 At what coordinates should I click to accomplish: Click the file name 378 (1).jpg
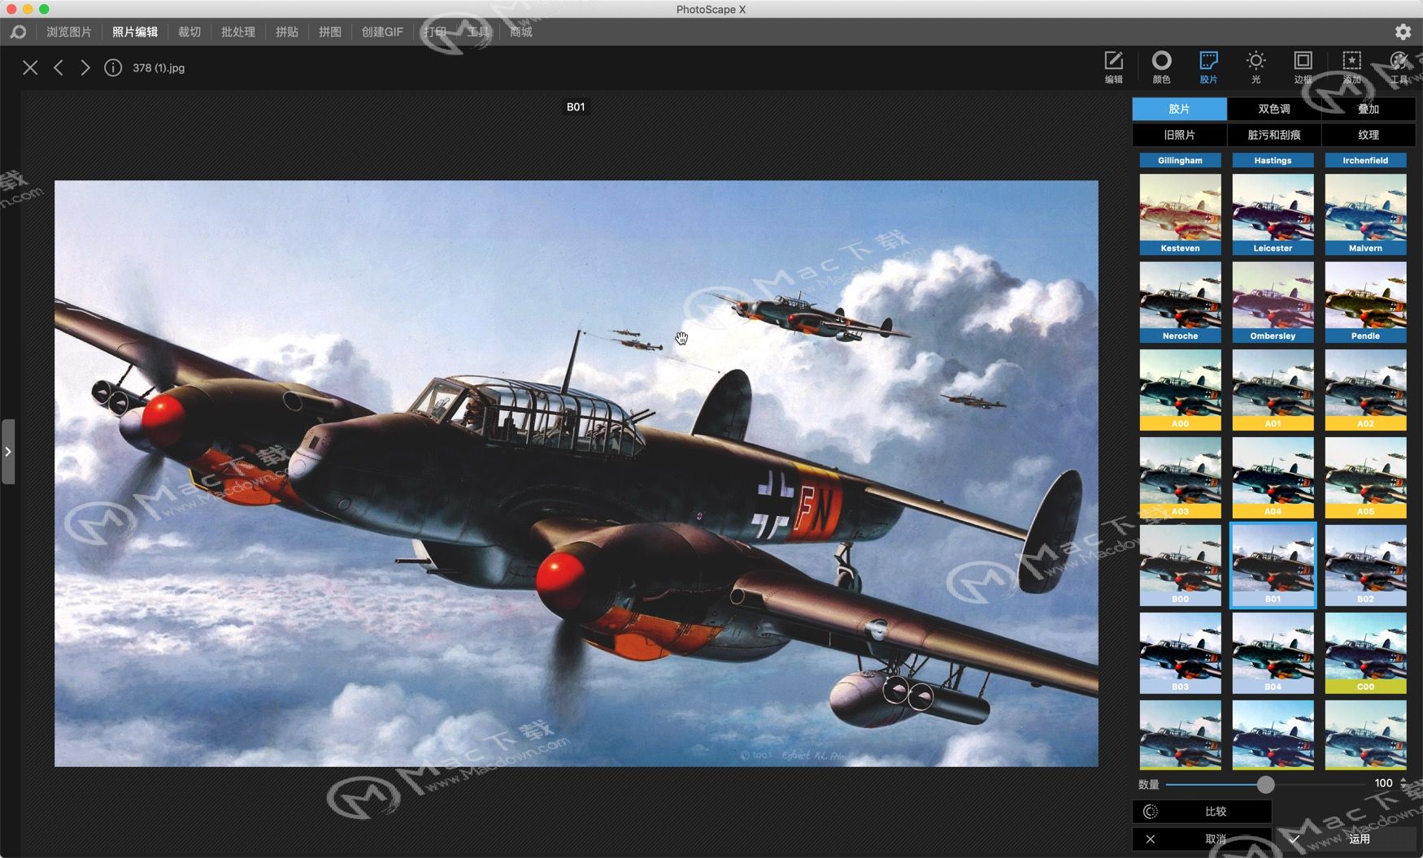pos(159,68)
